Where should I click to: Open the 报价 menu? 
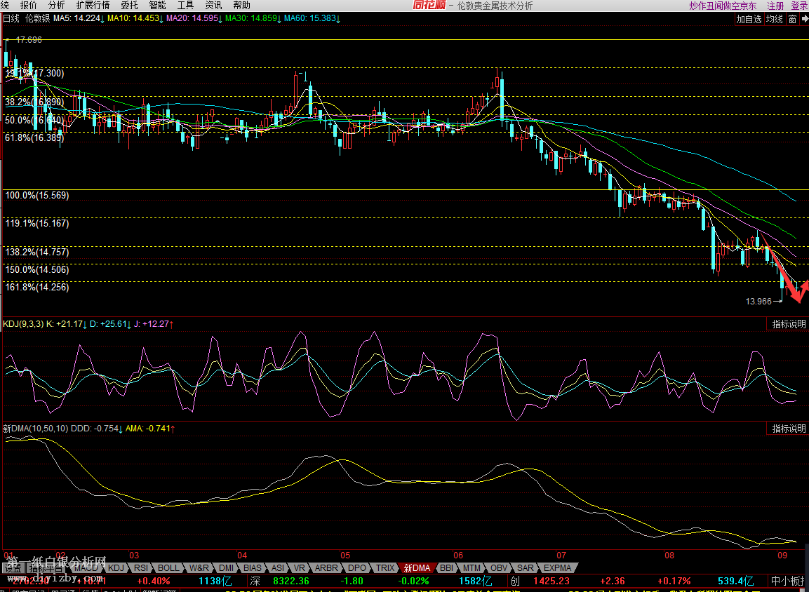point(28,6)
